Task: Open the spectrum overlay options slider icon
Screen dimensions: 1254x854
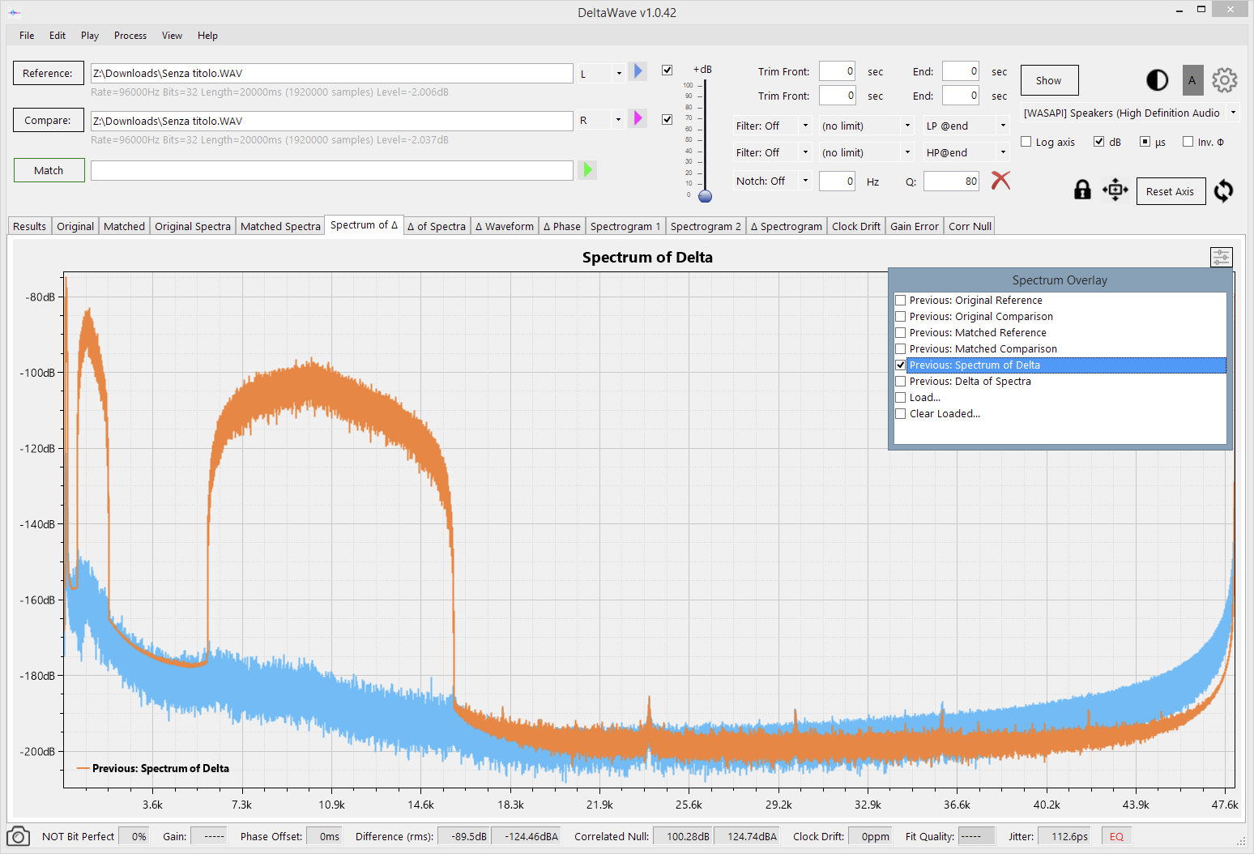Action: click(x=1221, y=258)
